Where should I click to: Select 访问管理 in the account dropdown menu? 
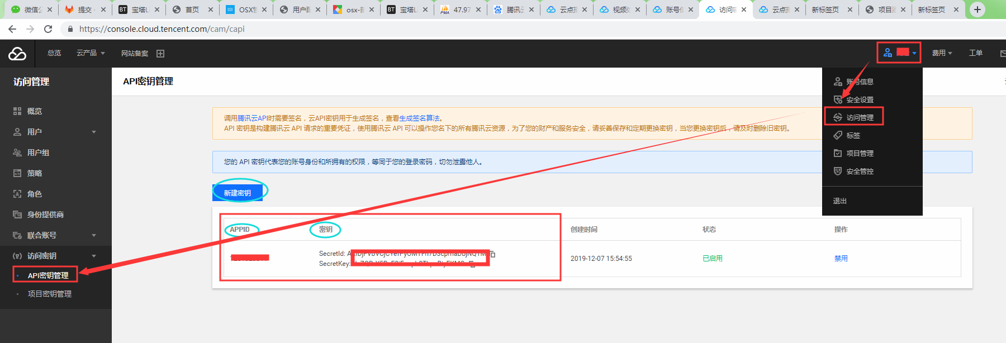(x=860, y=117)
